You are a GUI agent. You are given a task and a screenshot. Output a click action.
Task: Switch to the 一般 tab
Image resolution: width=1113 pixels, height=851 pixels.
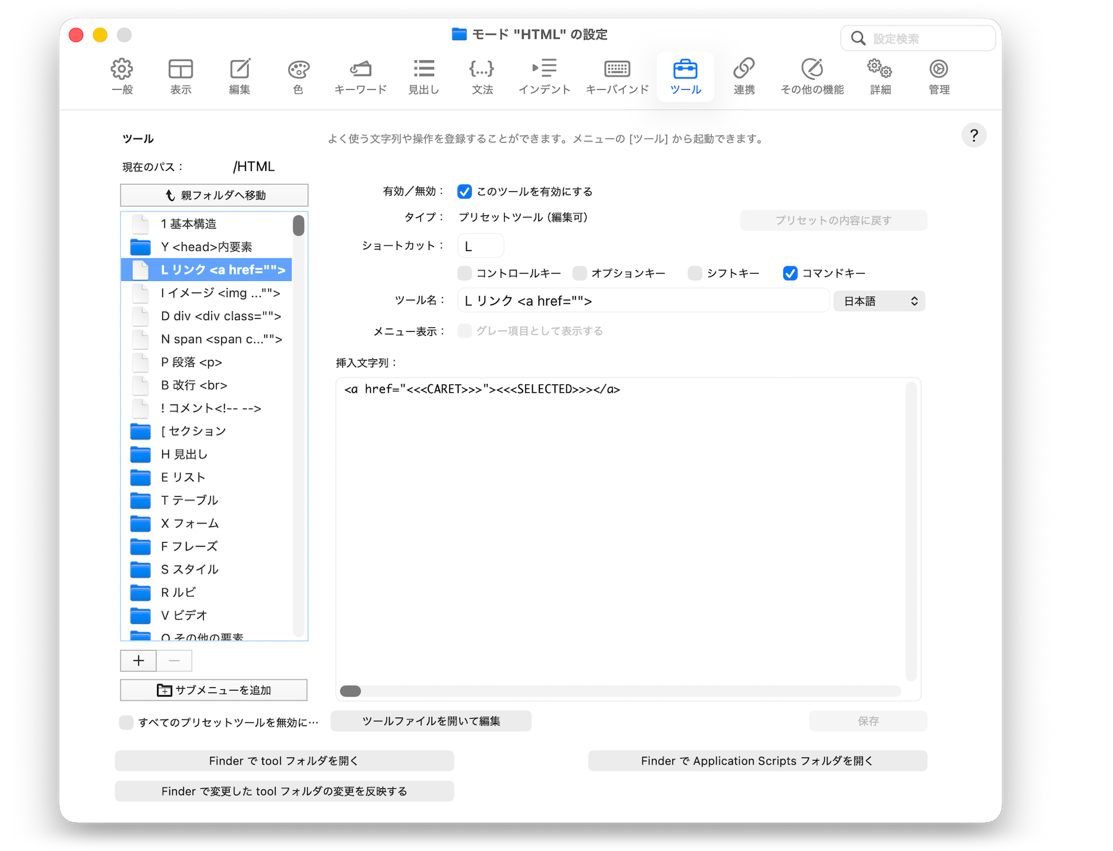coord(122,77)
